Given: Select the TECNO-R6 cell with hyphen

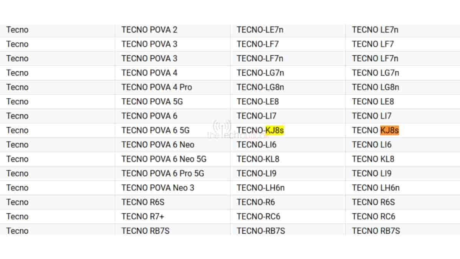Looking at the screenshot, I should point(256,202).
